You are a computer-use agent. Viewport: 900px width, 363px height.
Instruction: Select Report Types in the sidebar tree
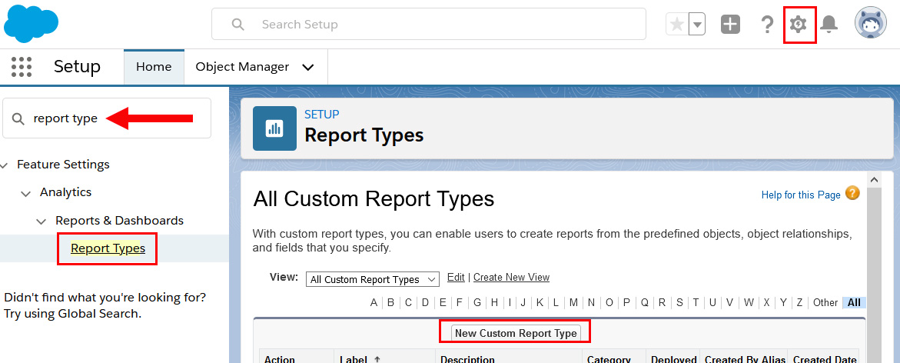point(108,248)
